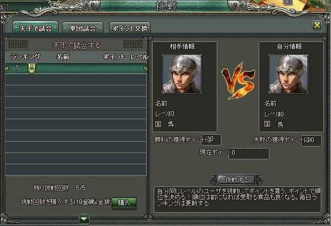331x226 pixels.
Task: Select the 天下で試合 tab
Action: [x=35, y=28]
